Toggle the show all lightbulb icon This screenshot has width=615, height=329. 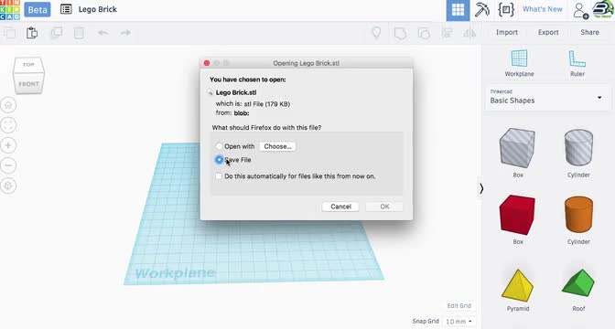[376, 33]
